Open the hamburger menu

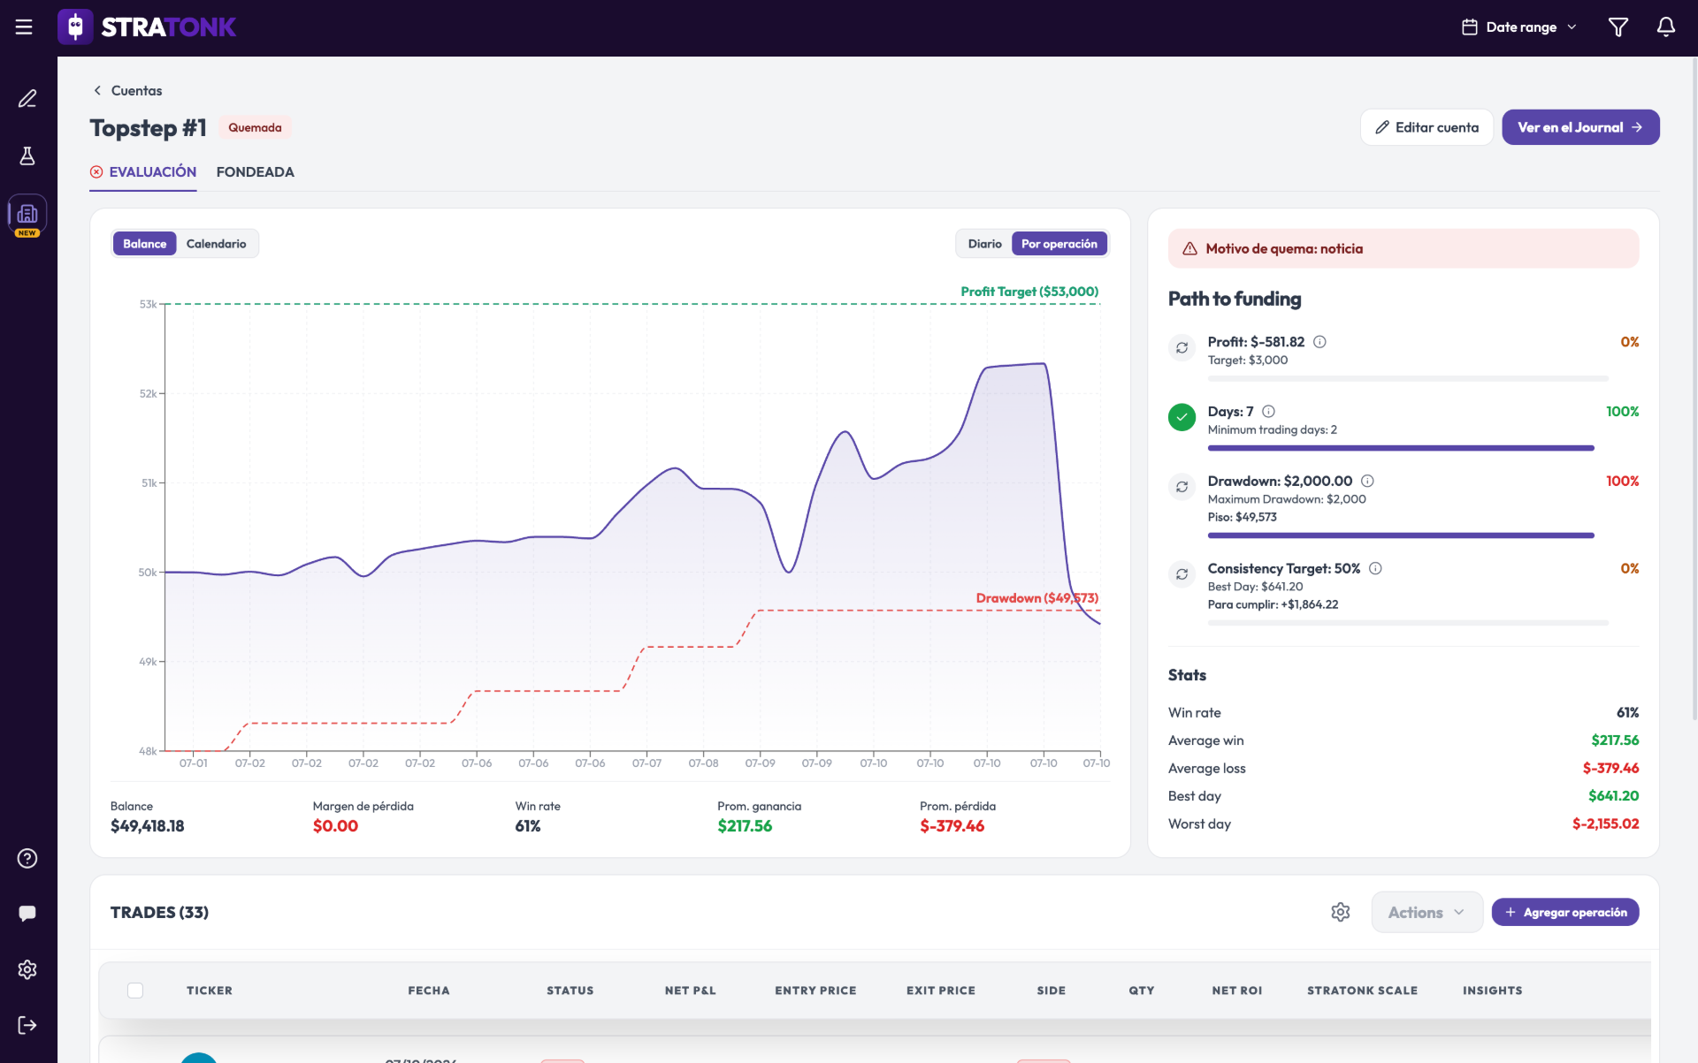click(24, 27)
